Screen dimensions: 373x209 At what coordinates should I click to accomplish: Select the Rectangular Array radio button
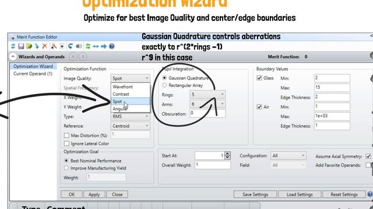coord(164,85)
